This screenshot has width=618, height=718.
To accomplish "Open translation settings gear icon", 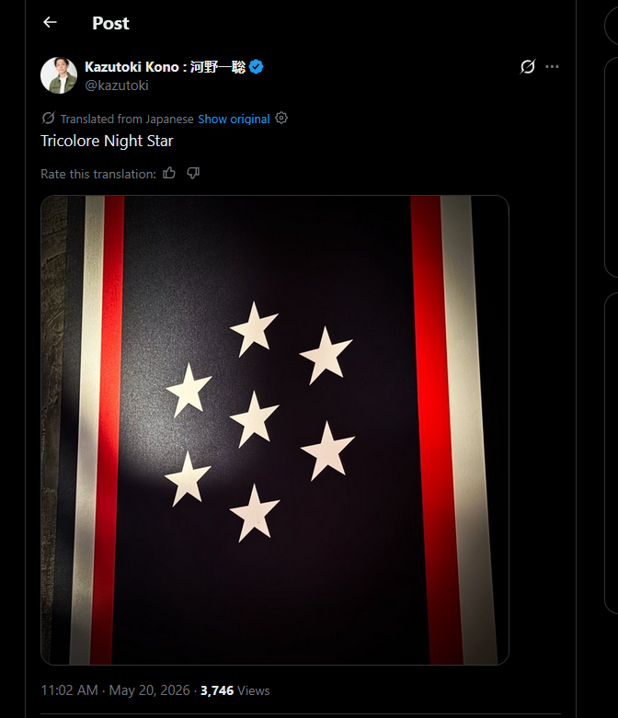I will click(x=281, y=119).
